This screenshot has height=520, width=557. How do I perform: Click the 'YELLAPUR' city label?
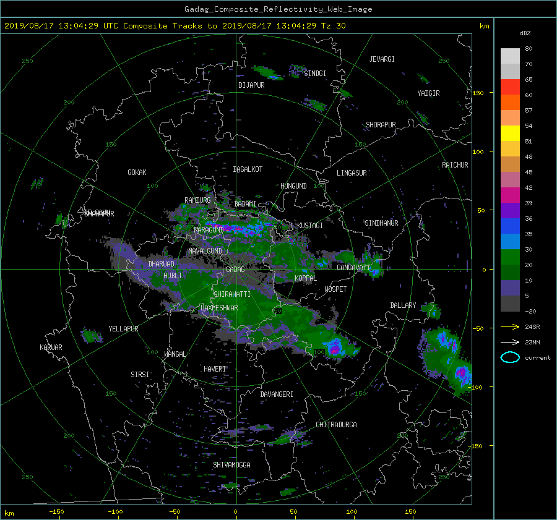(x=123, y=329)
